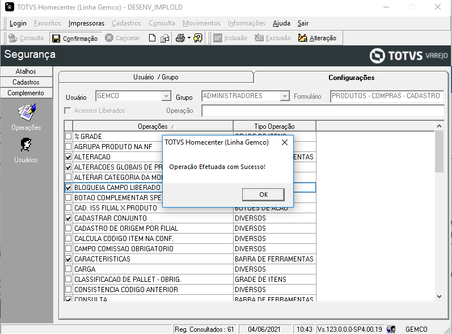
Task: Click the Consulta toolbar icon
Action: pyautogui.click(x=13, y=38)
